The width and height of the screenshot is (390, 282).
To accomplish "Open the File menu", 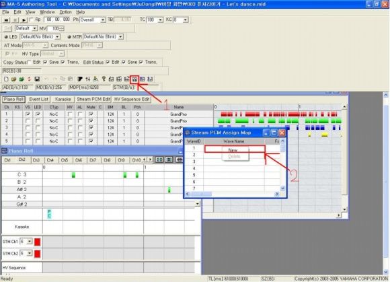I will [x=5, y=12].
